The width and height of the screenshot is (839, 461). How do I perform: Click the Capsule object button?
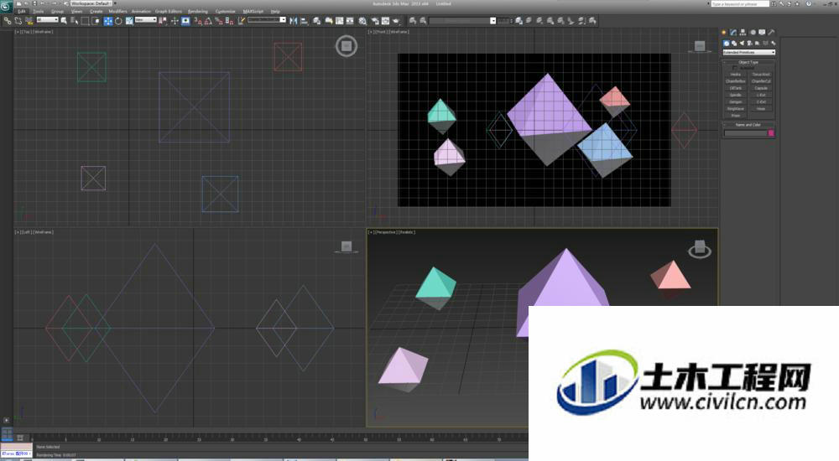[x=761, y=88]
